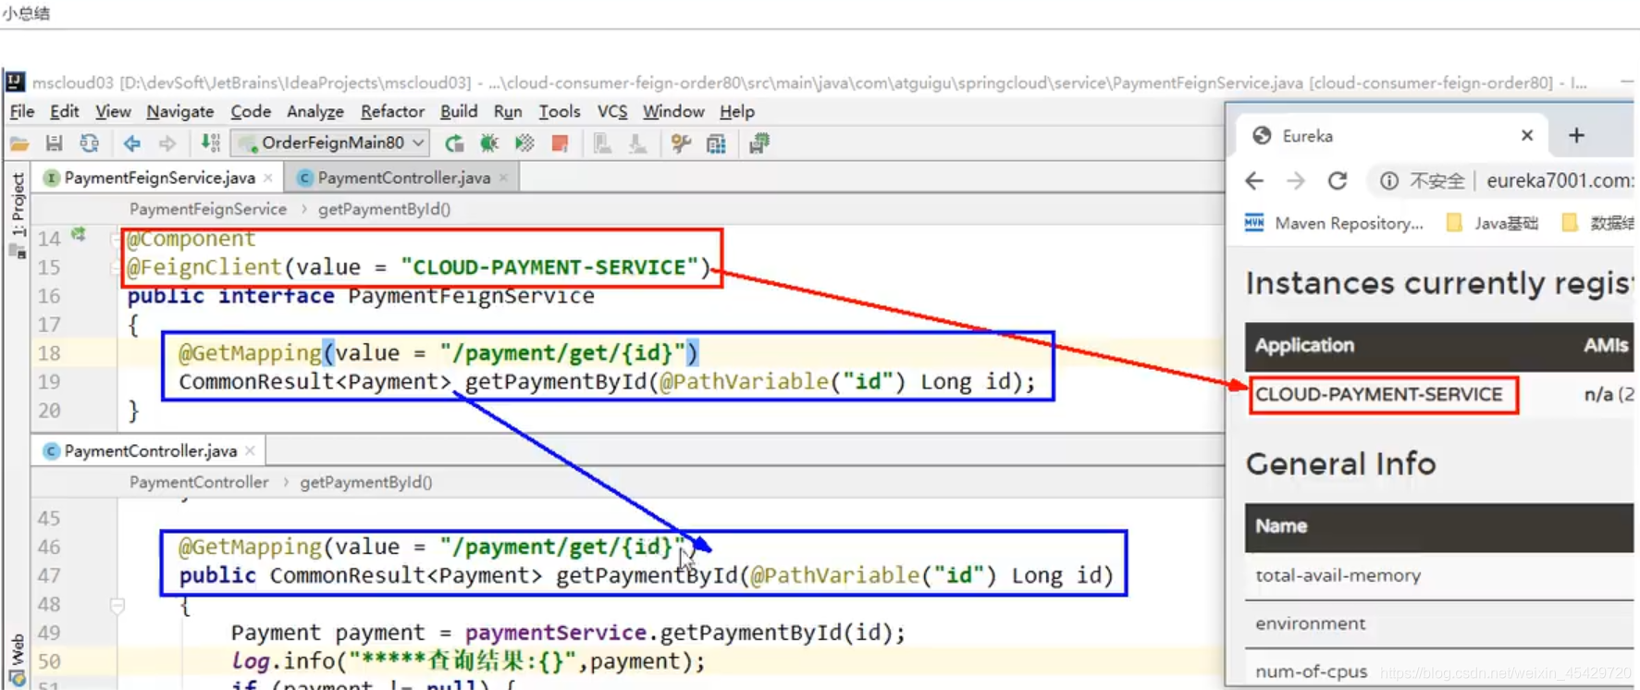Image resolution: width=1640 pixels, height=690 pixels.
Task: Open the Refactor menu
Action: pos(392,111)
